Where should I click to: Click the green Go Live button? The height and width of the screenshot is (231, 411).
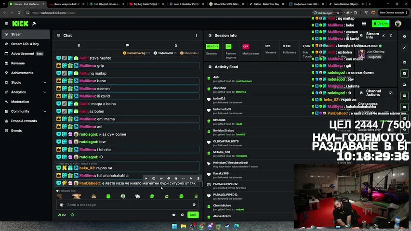click(381, 24)
